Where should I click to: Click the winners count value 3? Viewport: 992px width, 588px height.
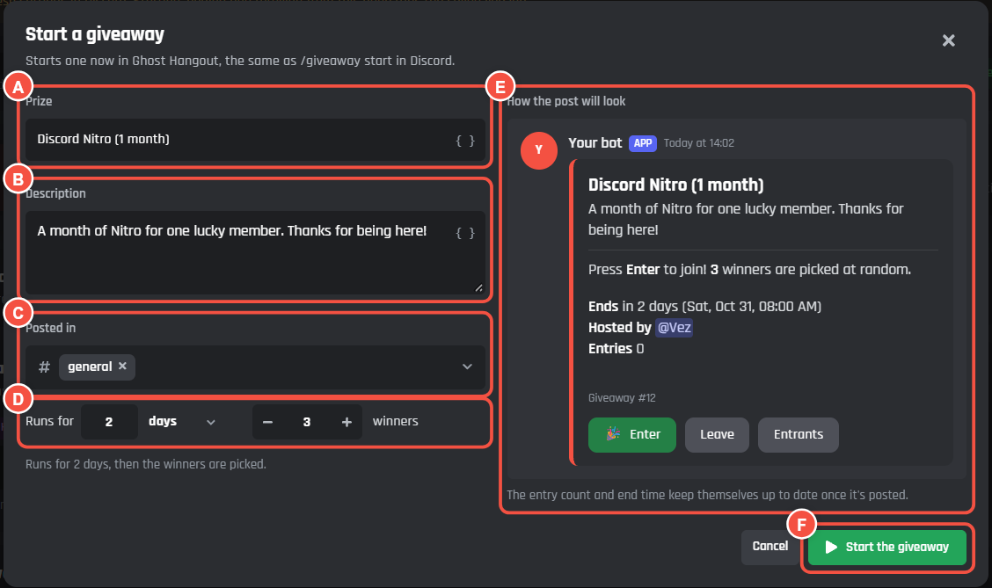point(307,422)
